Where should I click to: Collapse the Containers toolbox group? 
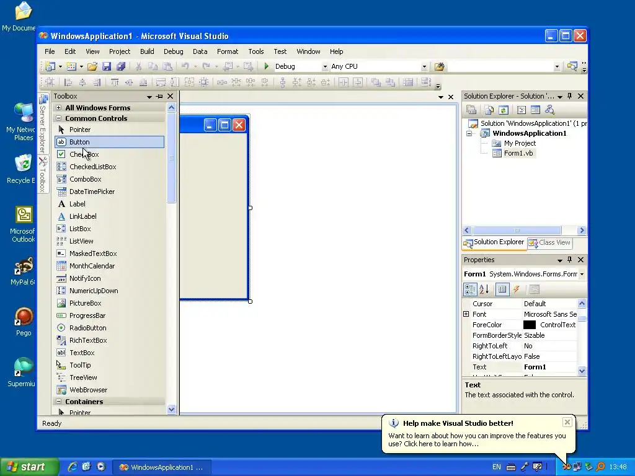(x=59, y=402)
